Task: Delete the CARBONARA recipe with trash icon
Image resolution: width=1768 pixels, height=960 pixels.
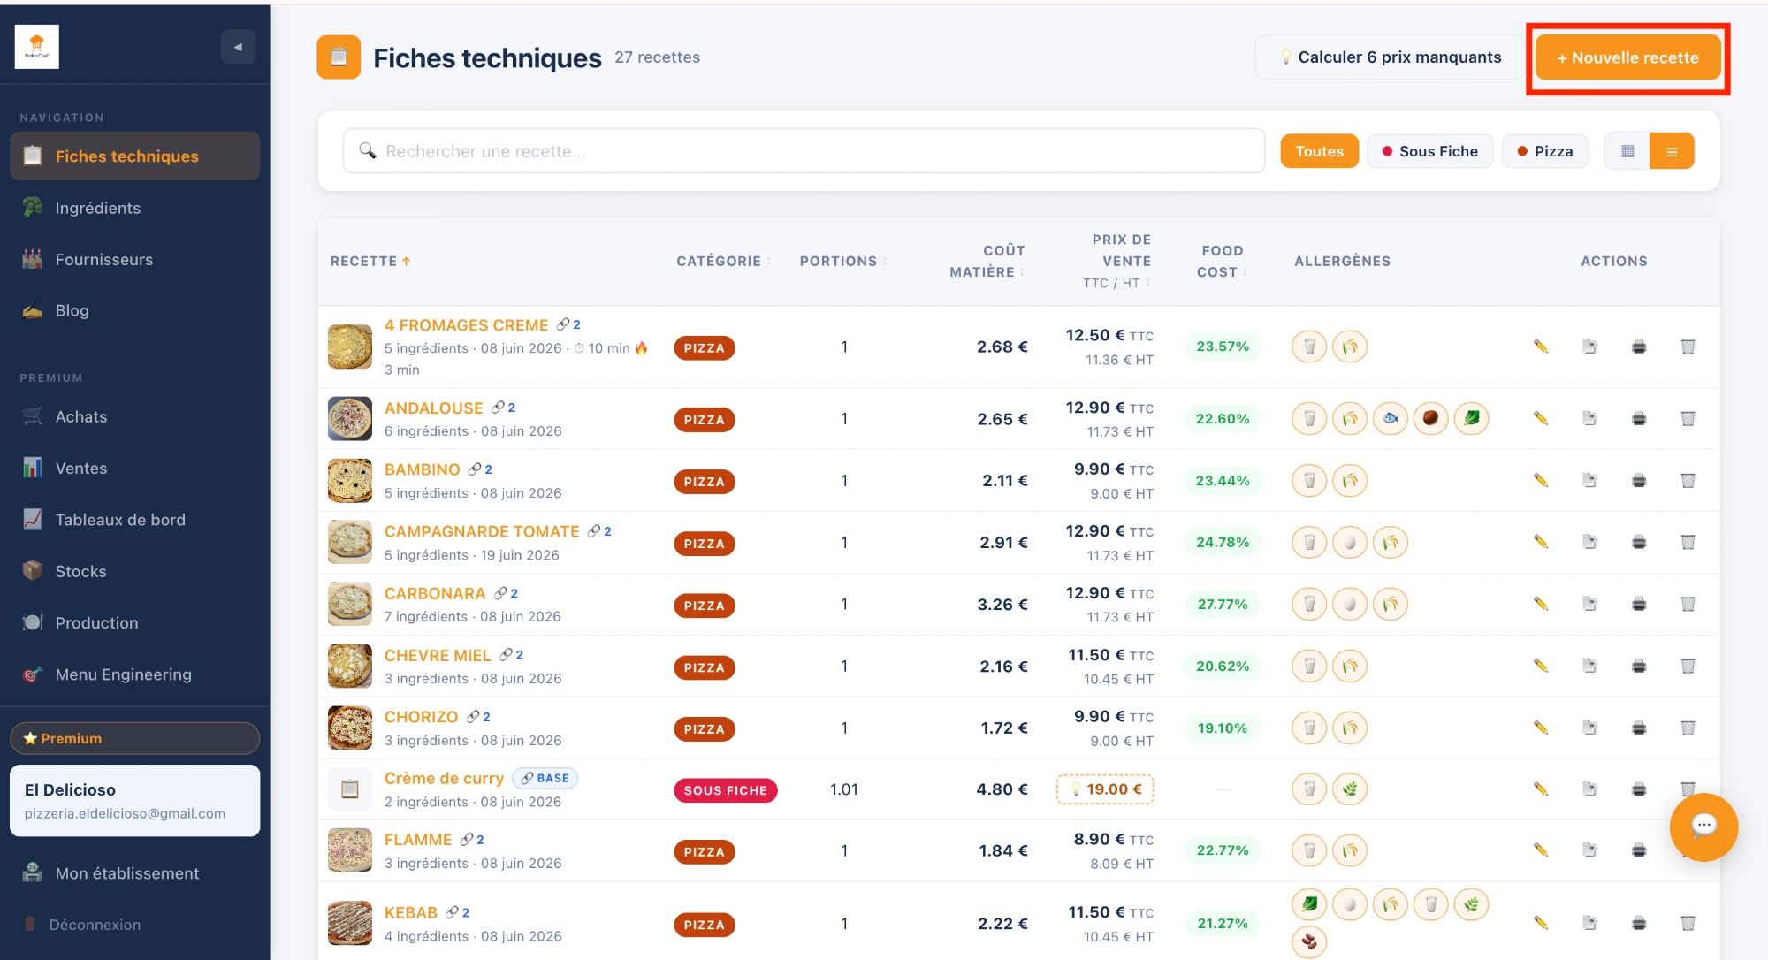Action: pos(1688,604)
